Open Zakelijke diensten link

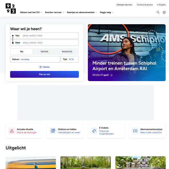click(124, 5)
